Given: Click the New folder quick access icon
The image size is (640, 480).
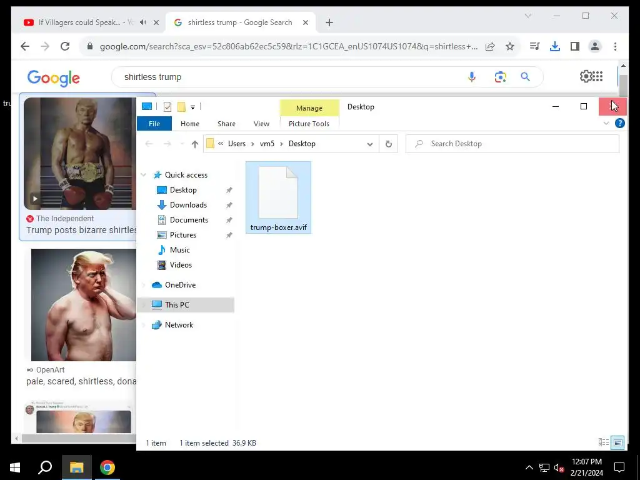Looking at the screenshot, I should [x=182, y=107].
